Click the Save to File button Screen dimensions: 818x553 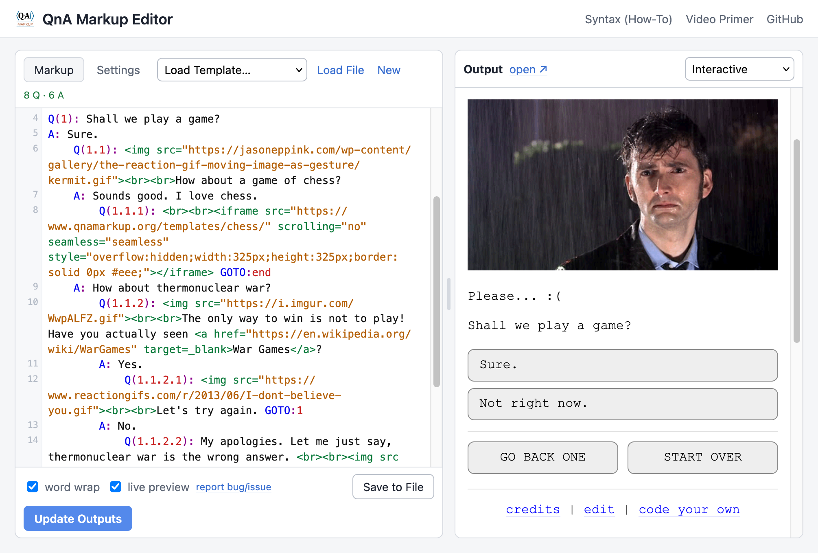[393, 487]
